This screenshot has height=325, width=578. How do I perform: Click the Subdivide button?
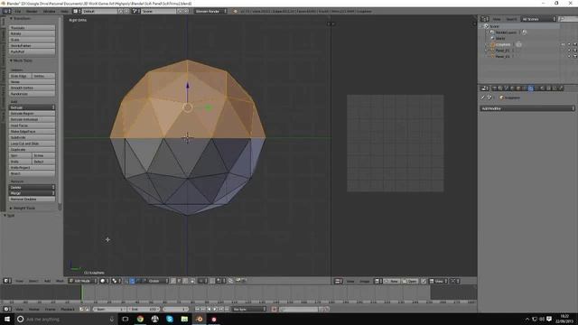(33, 137)
